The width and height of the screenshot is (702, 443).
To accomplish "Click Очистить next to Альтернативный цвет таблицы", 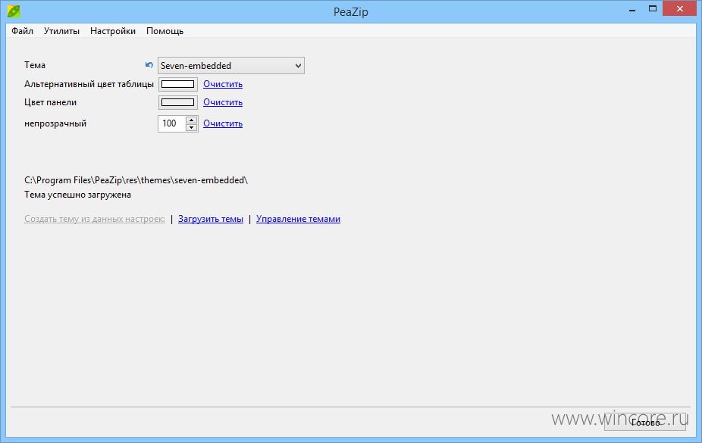I will 223,84.
